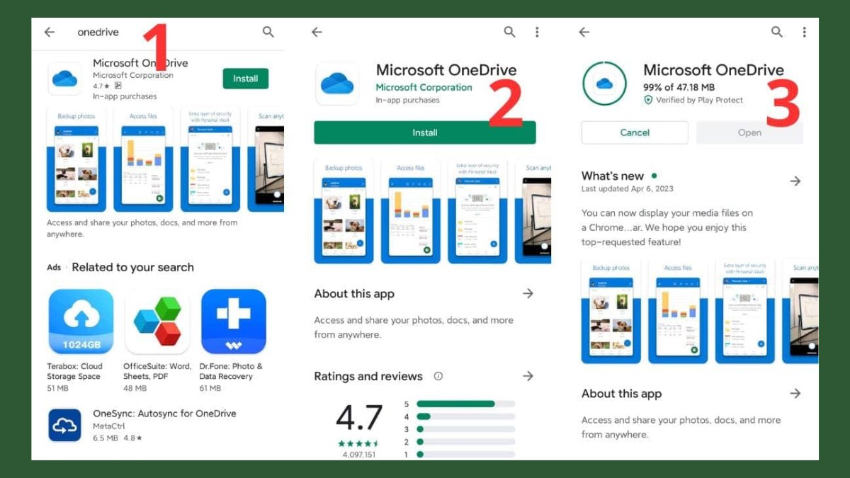Tap the 99% of 47.18 MB text
The image size is (850, 478).
tap(679, 87)
